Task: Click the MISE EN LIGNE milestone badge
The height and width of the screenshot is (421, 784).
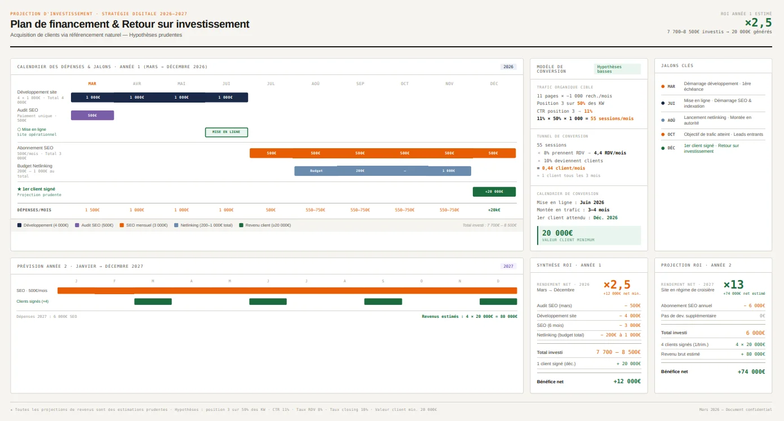Action: click(x=226, y=132)
